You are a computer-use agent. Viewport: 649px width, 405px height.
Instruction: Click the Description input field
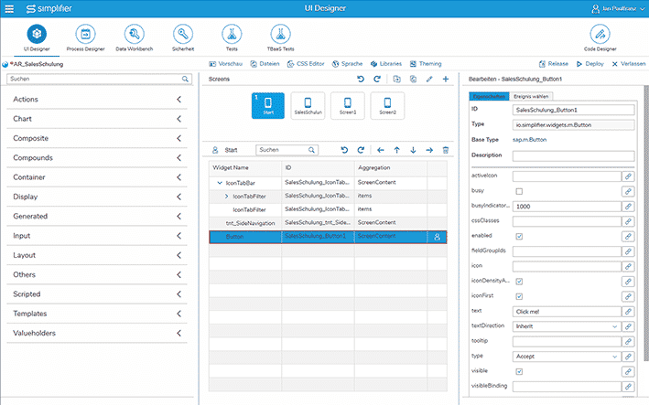point(573,155)
